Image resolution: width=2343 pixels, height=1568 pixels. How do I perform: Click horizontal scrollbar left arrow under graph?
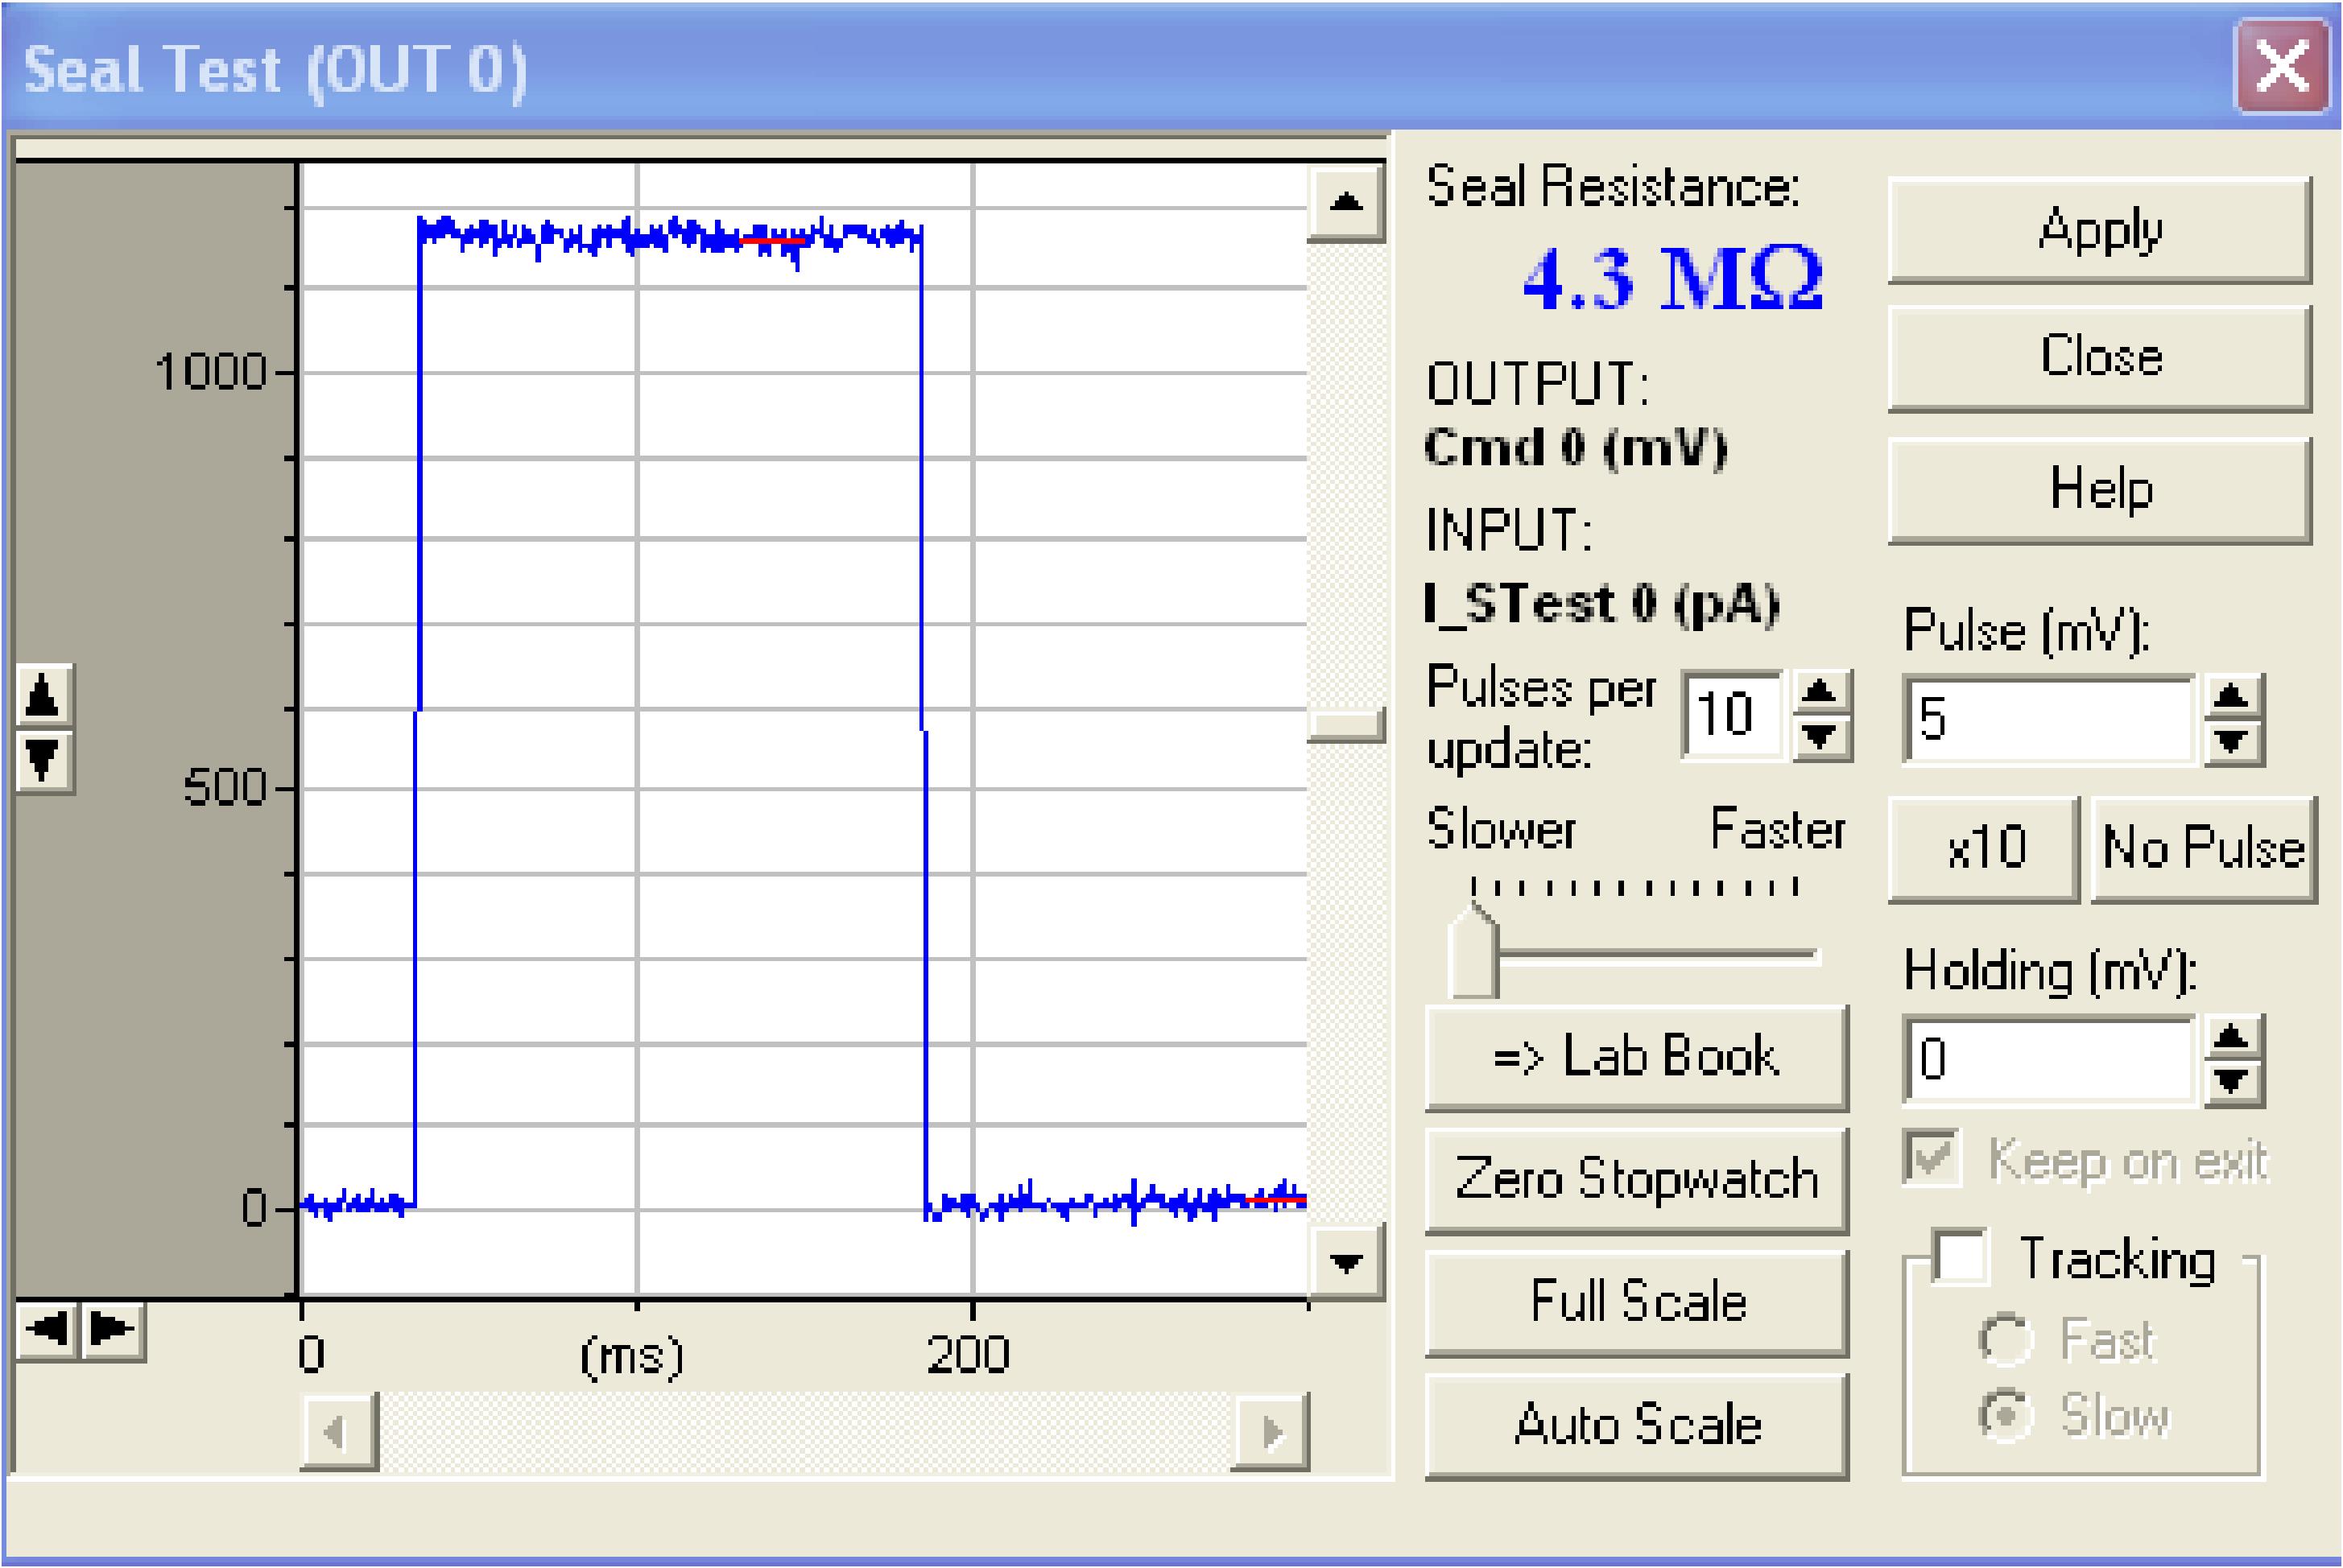pos(339,1432)
